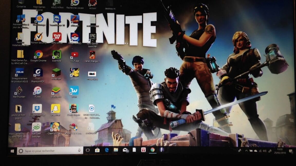Image resolution: width=296 pixels, height=166 pixels.
Task: Open the Mail app in the taskbar
Action: click(x=125, y=150)
